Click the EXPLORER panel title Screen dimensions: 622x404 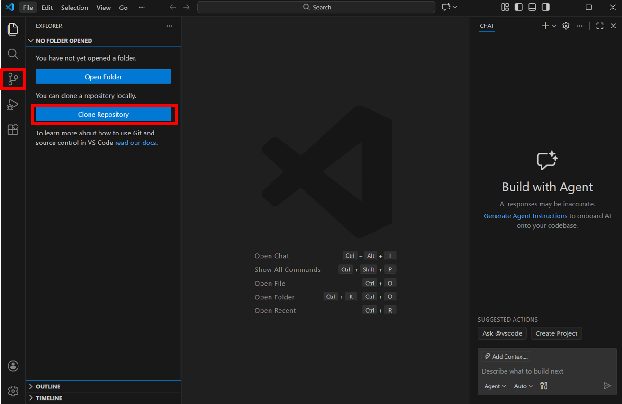(x=49, y=26)
